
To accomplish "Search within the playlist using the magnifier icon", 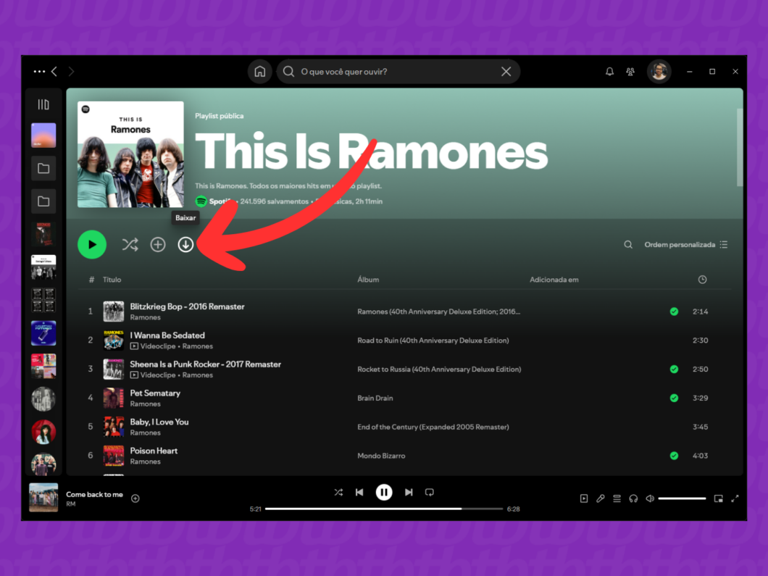I will tap(627, 244).
